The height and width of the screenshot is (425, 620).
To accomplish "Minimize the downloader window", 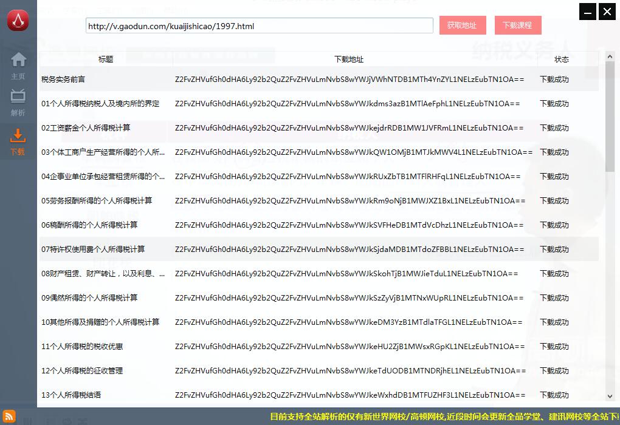I will [x=587, y=12].
